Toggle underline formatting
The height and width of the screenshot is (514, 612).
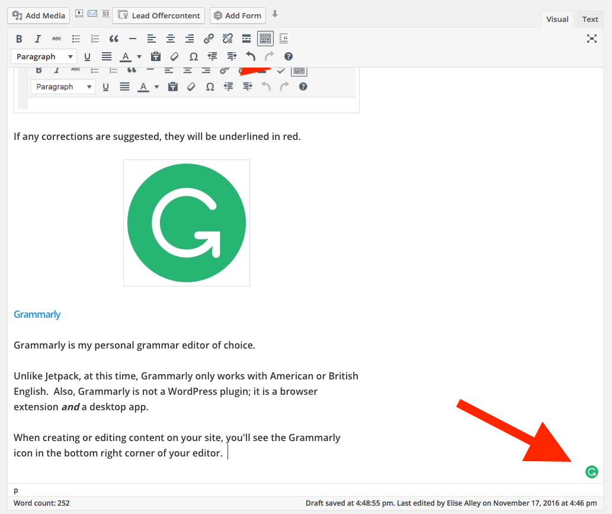click(x=87, y=56)
